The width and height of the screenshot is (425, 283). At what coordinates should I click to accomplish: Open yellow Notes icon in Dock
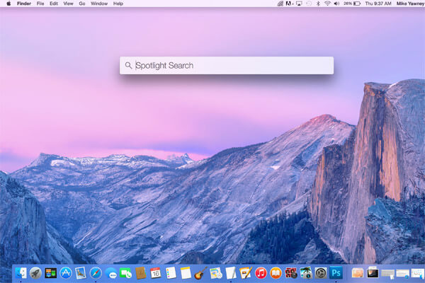(x=186, y=273)
